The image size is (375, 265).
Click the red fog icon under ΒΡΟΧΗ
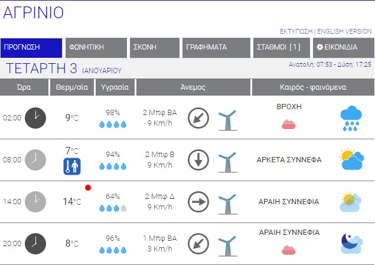289,124
